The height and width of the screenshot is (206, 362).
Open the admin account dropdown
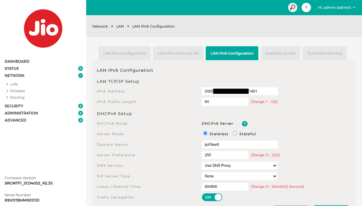(337, 7)
